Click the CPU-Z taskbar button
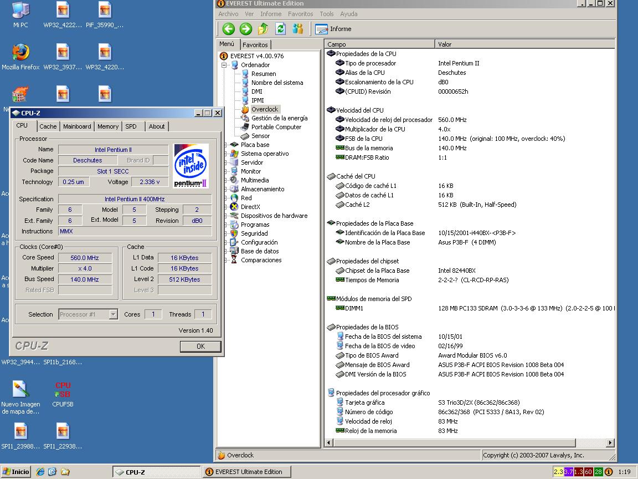 (x=157, y=472)
